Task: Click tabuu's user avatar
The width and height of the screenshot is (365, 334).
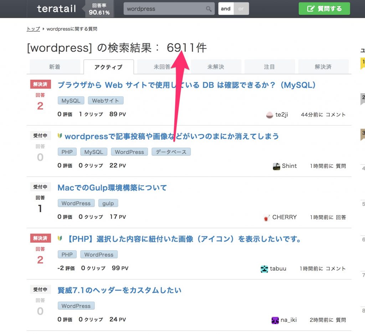Action: (x=264, y=269)
